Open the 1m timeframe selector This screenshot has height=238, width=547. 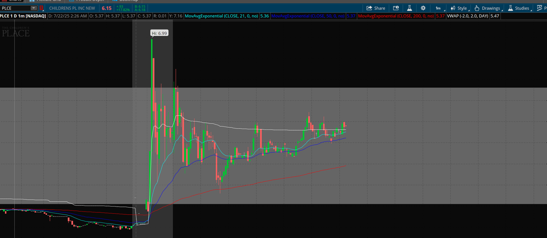439,8
